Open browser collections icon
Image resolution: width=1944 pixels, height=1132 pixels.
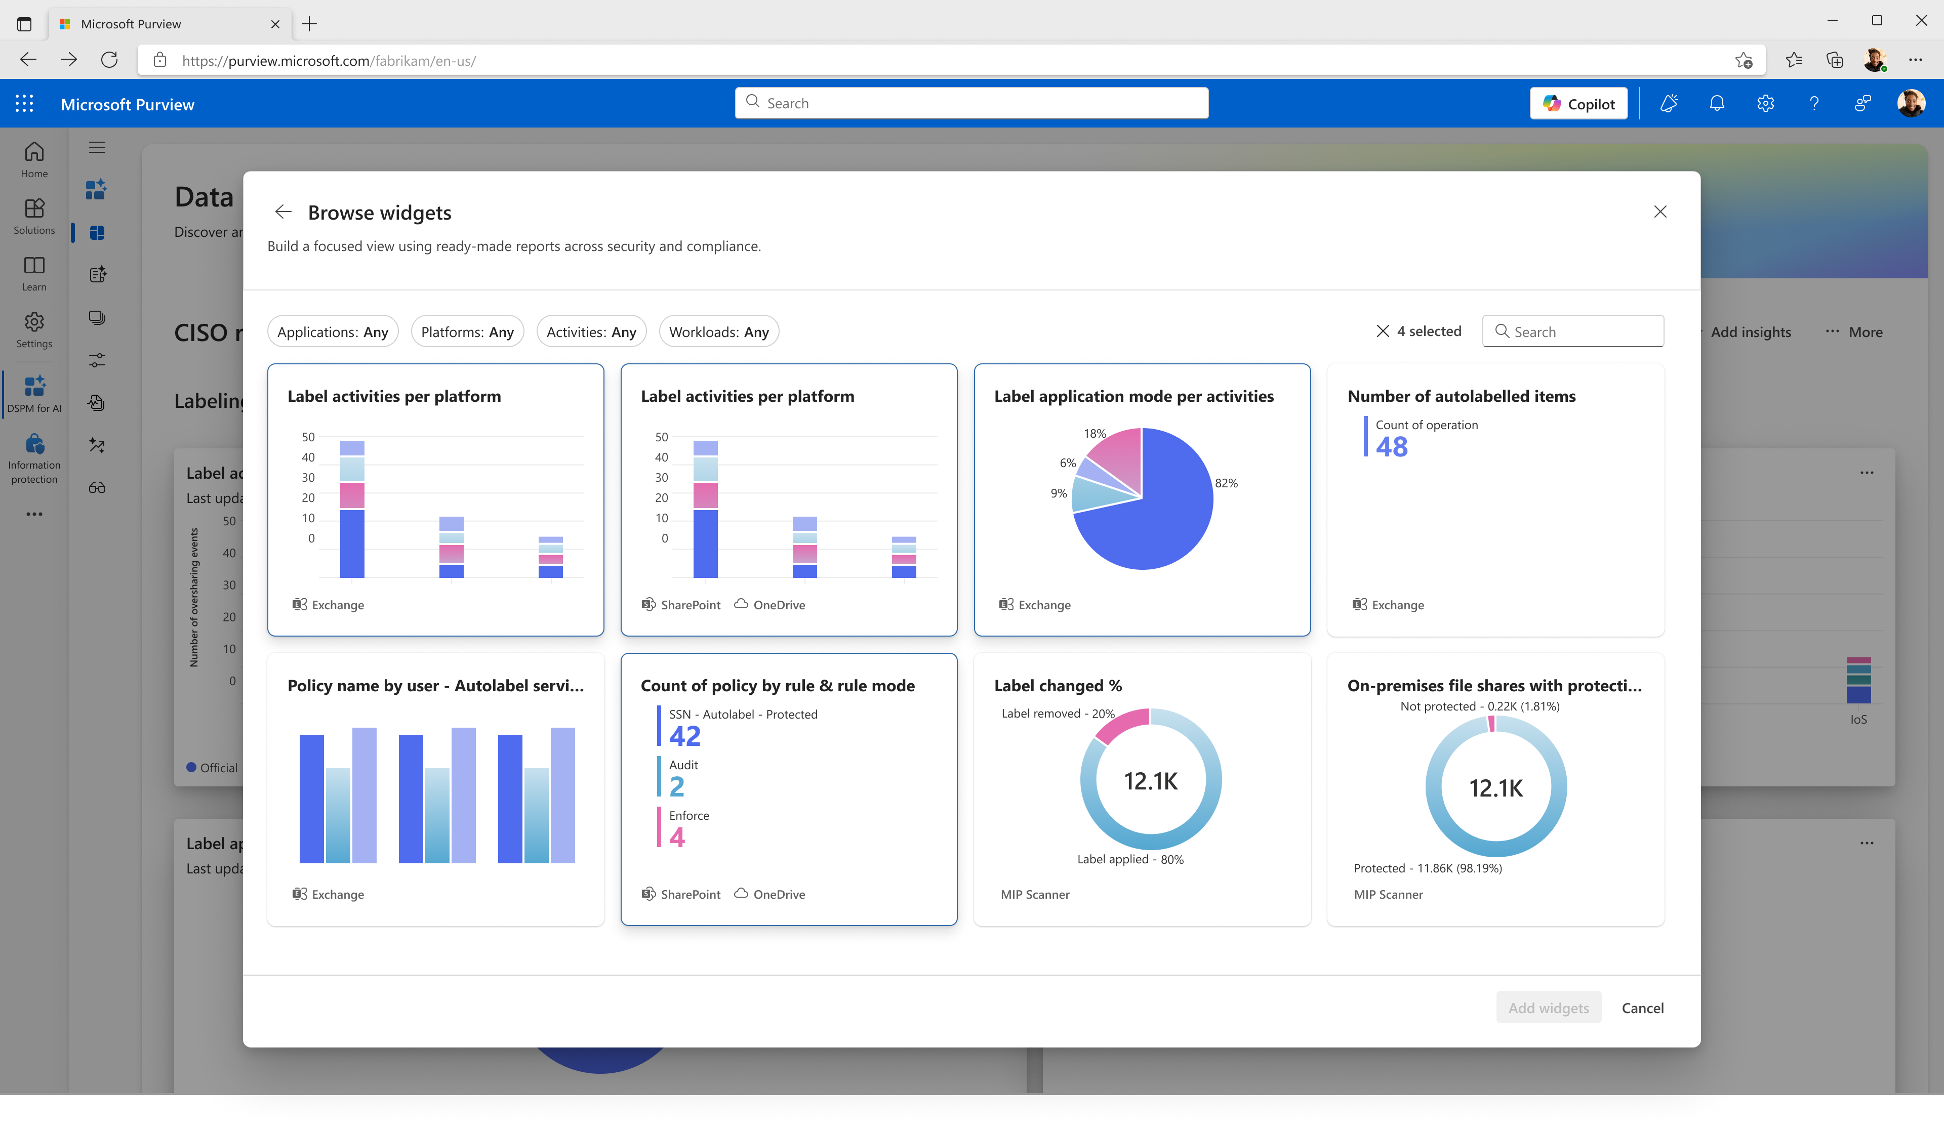pyautogui.click(x=1835, y=59)
